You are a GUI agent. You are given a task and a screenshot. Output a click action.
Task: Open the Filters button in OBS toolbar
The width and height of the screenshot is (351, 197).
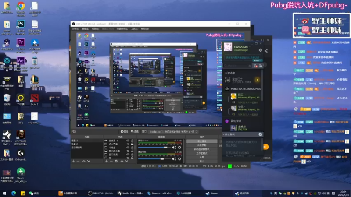(135, 132)
